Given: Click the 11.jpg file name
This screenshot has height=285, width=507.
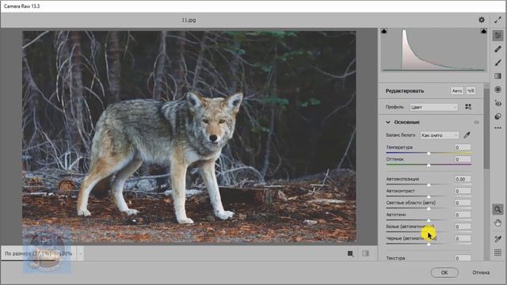Looking at the screenshot, I should tap(189, 20).
